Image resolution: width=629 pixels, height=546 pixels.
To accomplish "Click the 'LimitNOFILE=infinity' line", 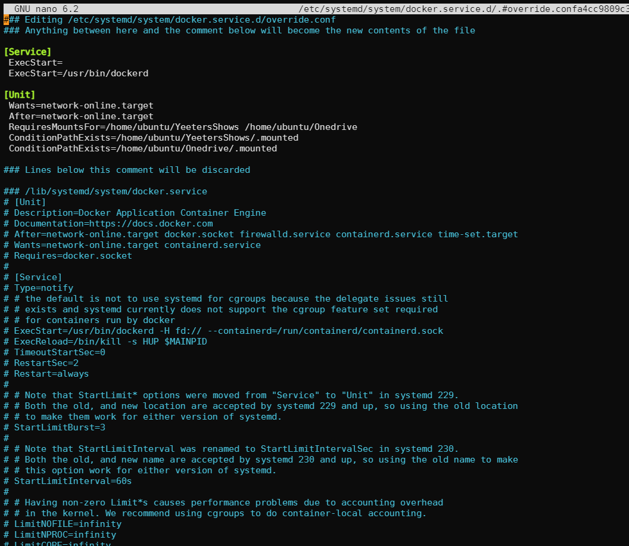I will (x=63, y=525).
